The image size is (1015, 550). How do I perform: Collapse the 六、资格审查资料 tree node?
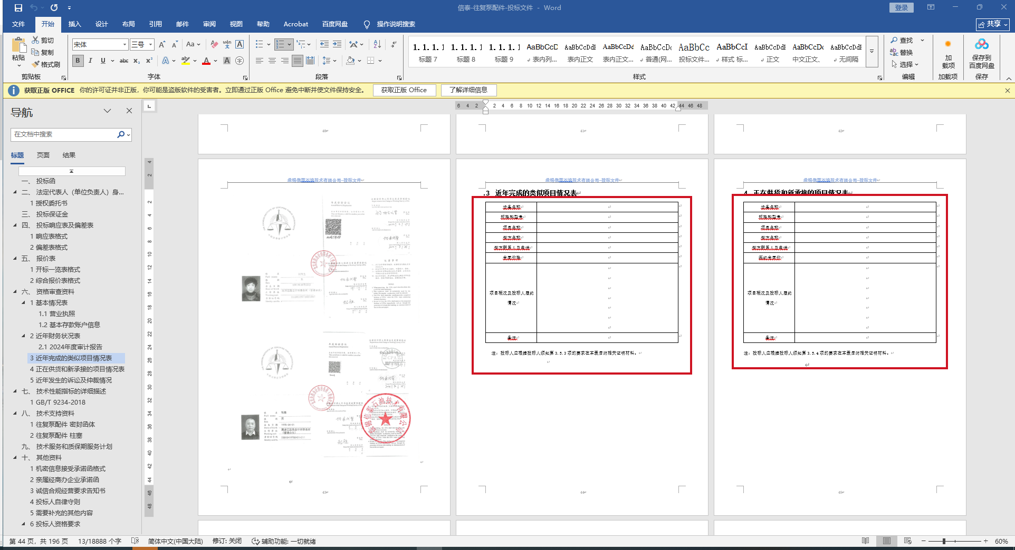15,291
